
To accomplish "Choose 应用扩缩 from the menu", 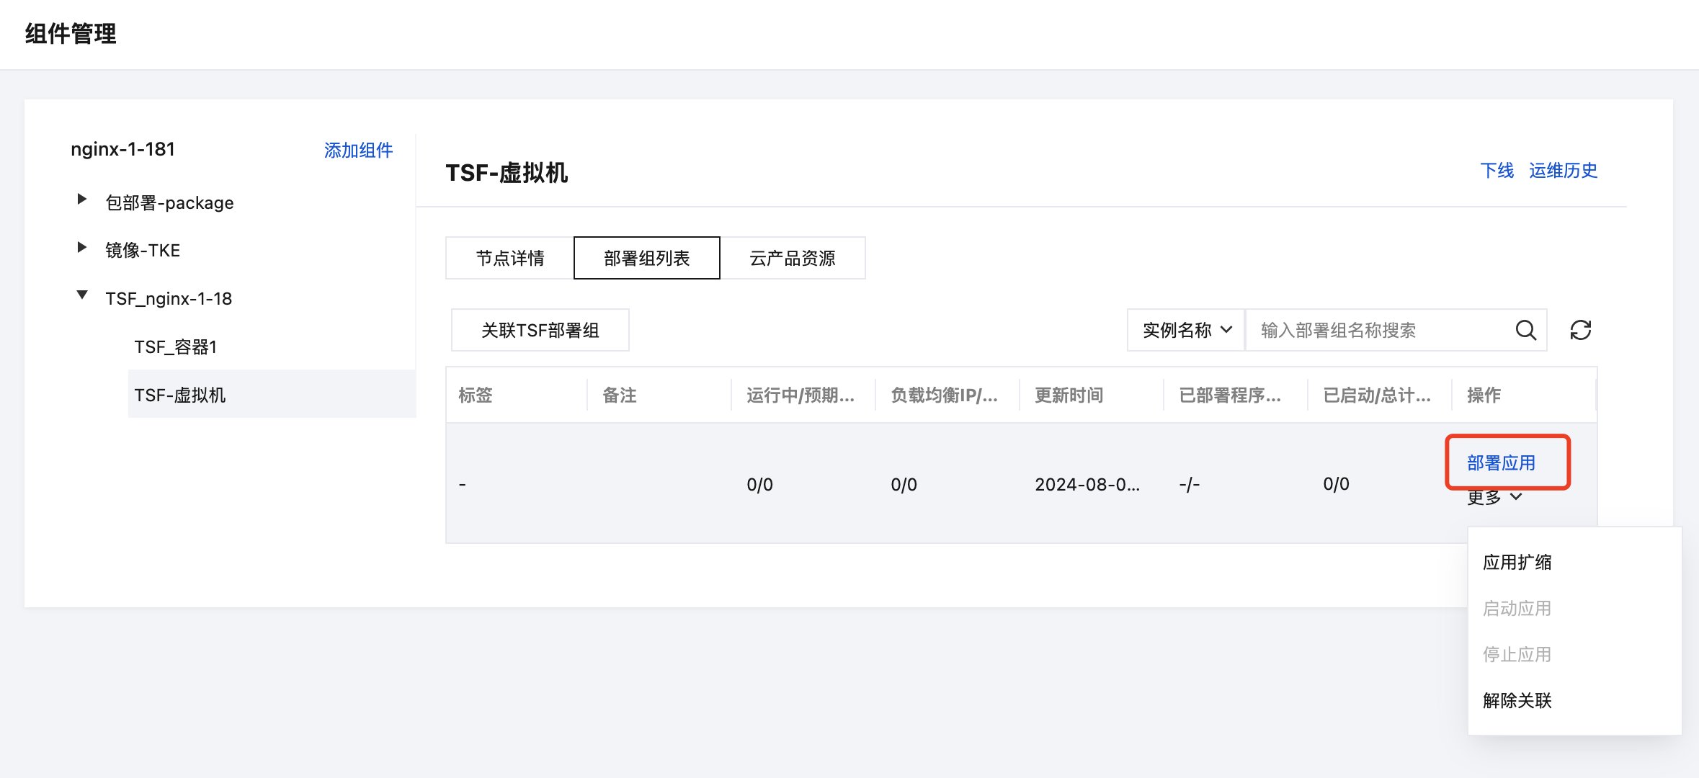I will pyautogui.click(x=1517, y=563).
